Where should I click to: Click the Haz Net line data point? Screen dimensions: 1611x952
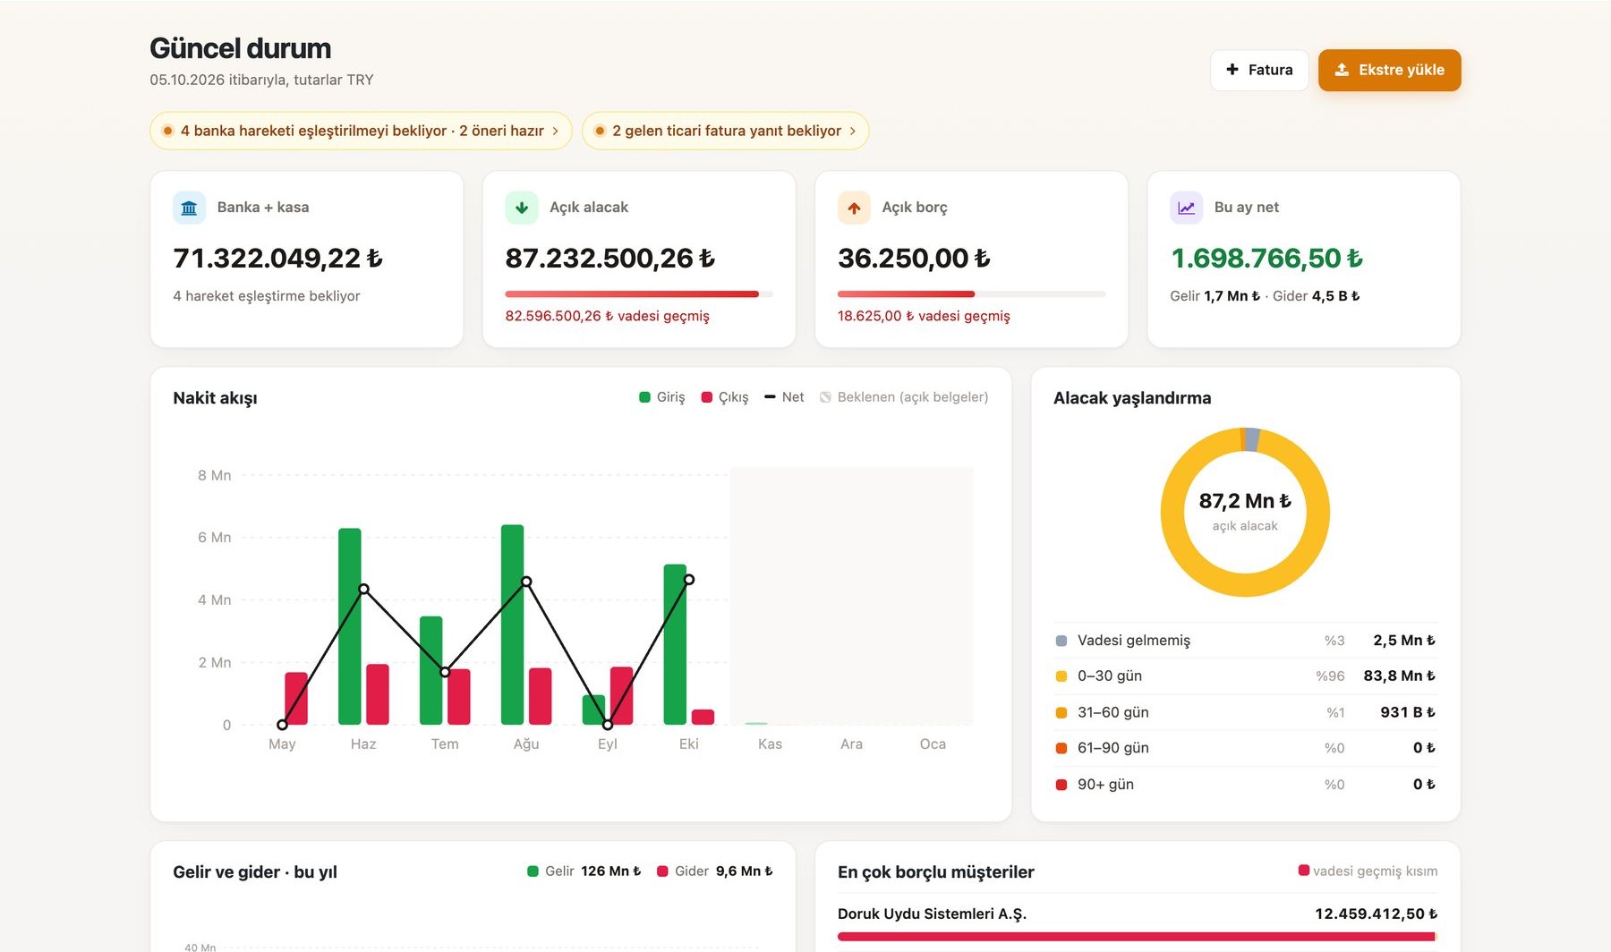click(x=363, y=589)
